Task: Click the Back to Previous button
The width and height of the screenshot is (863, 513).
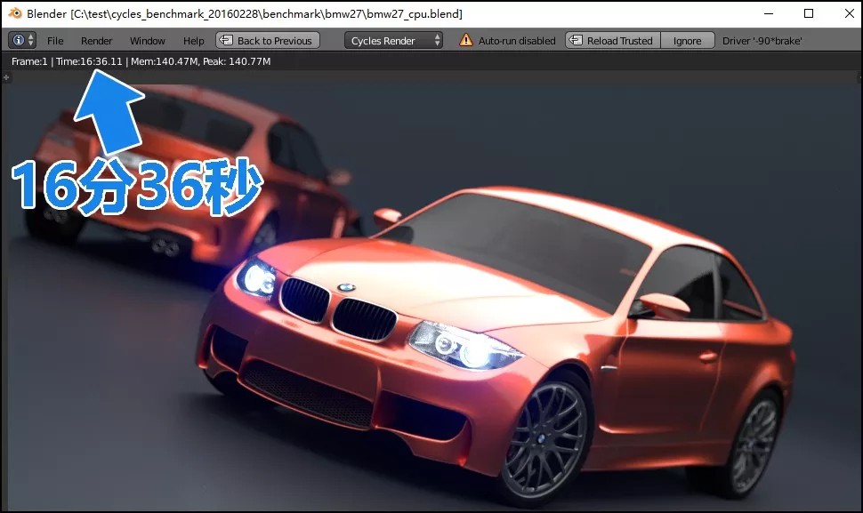Action: pyautogui.click(x=268, y=40)
